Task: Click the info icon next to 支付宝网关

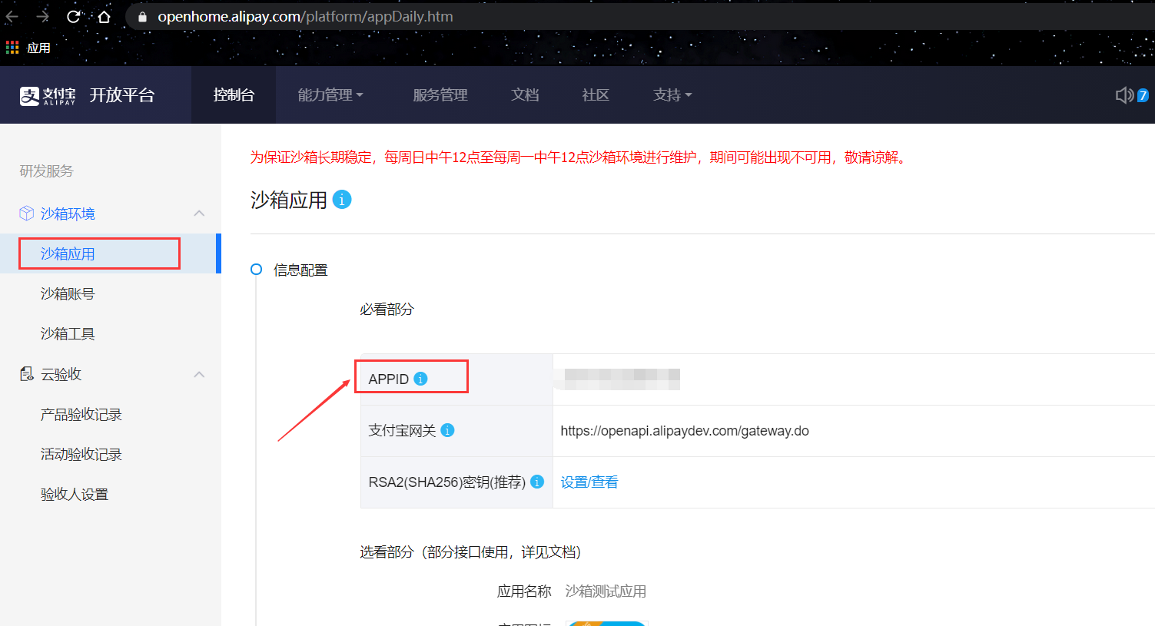Action: (x=446, y=430)
